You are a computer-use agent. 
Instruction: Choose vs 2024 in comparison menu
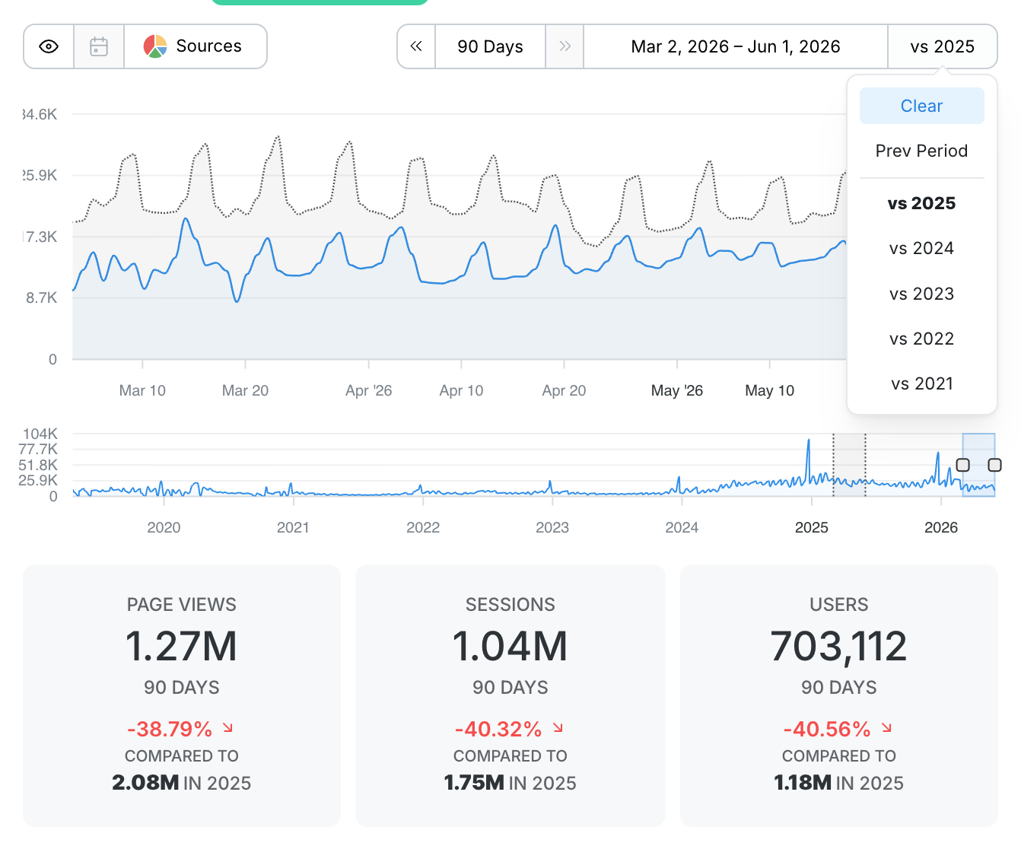point(922,248)
